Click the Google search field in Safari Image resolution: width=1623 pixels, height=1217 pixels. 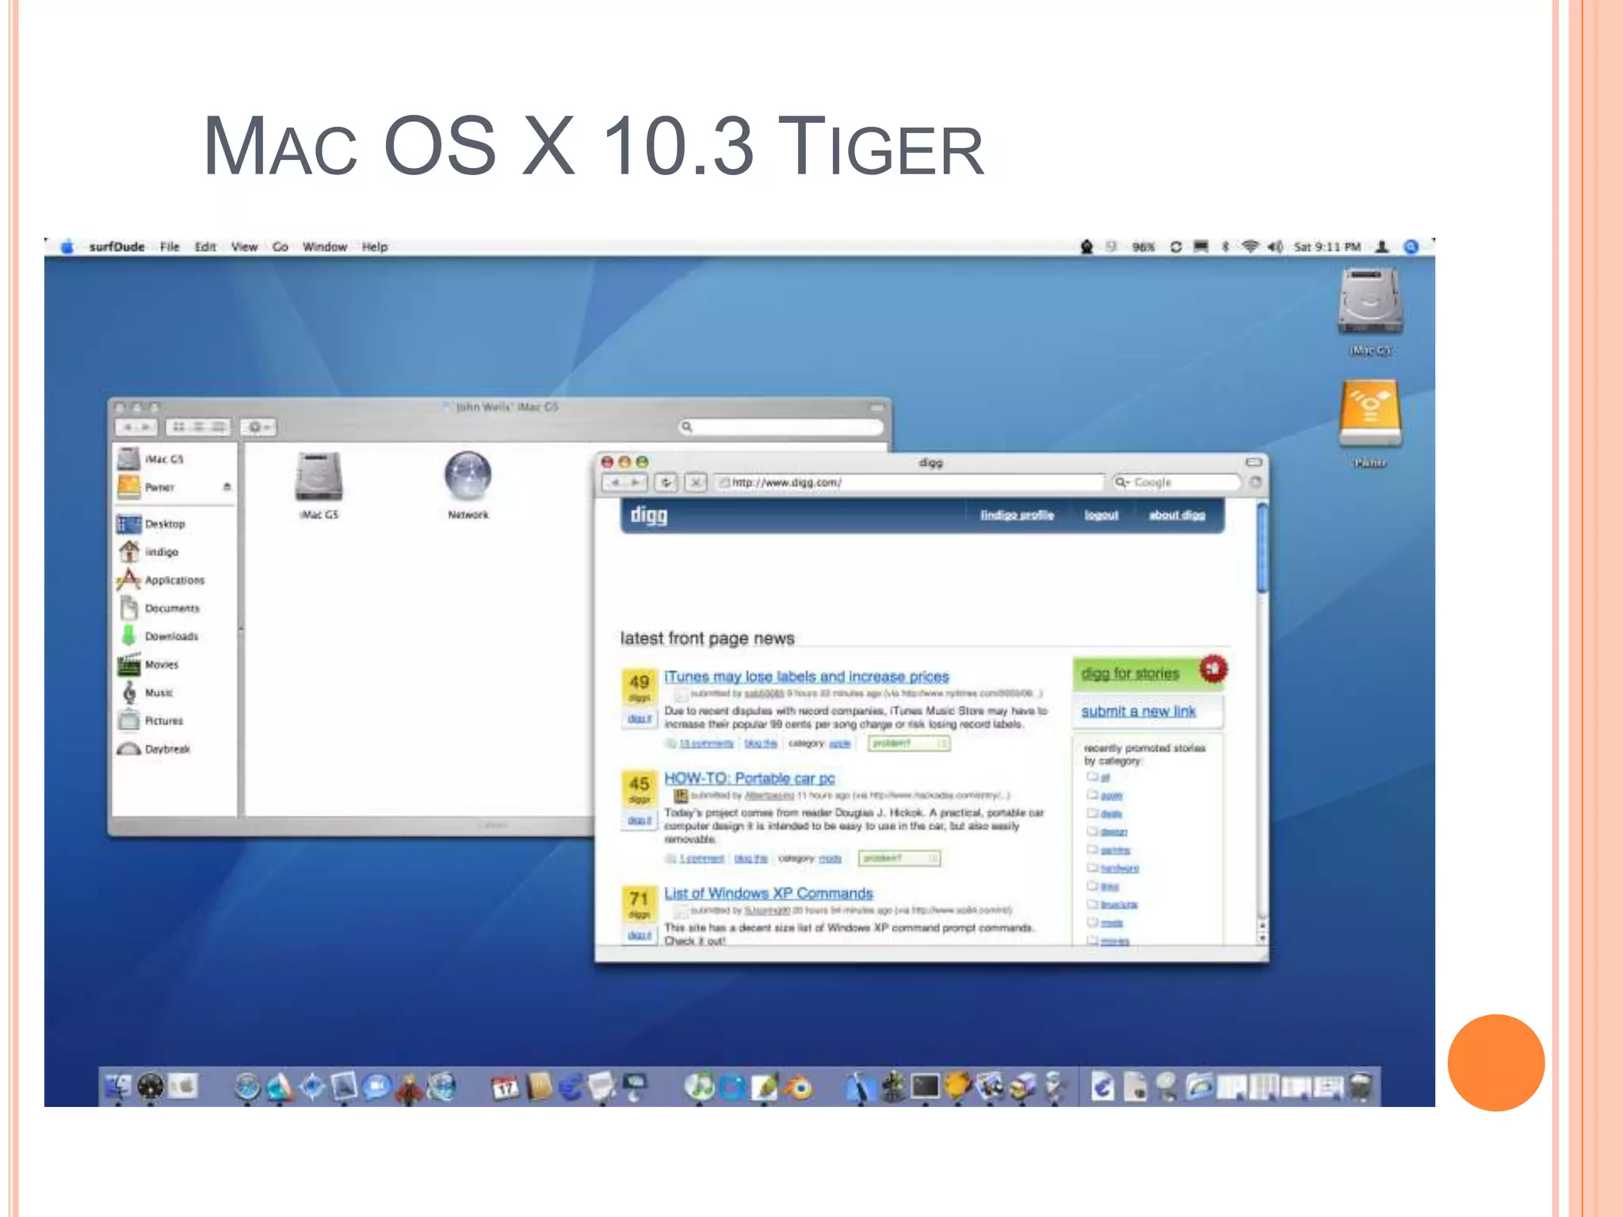coord(1177,482)
